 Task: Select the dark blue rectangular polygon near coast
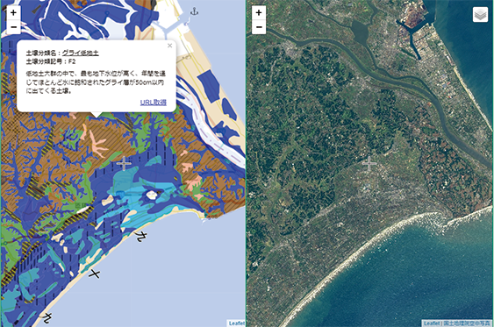click(209, 86)
